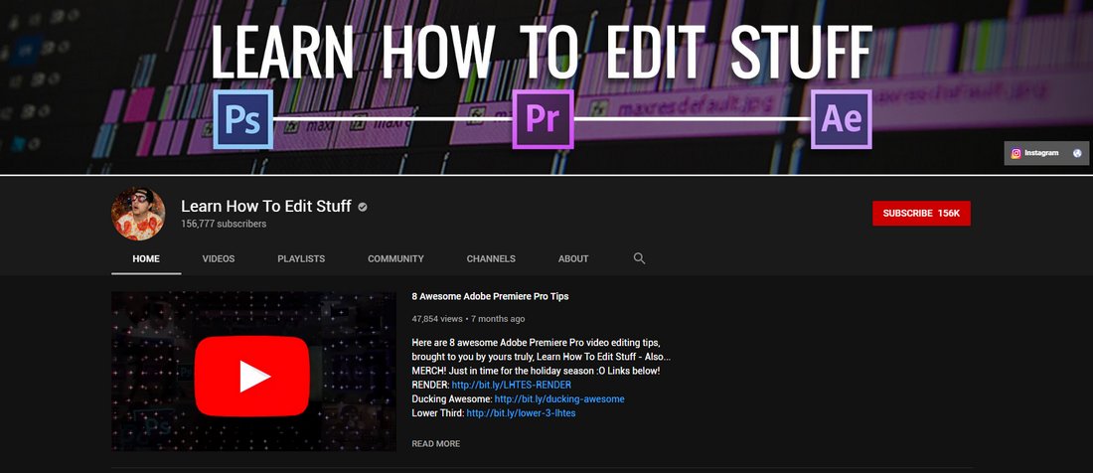
Task: Open video title 8 Awesome Adobe Premiere Pro Tips
Action: pyautogui.click(x=490, y=296)
